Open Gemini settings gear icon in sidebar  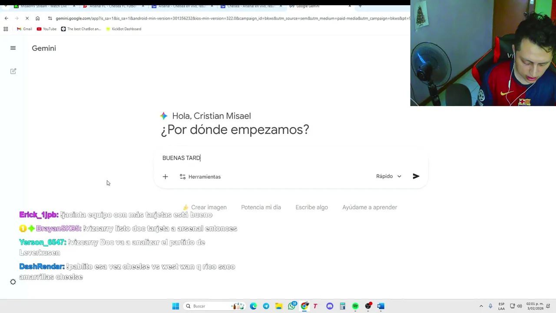13,282
